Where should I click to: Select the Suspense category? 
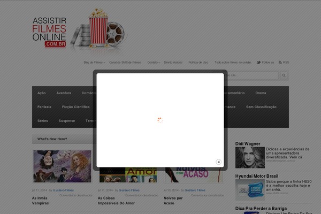tap(66, 121)
